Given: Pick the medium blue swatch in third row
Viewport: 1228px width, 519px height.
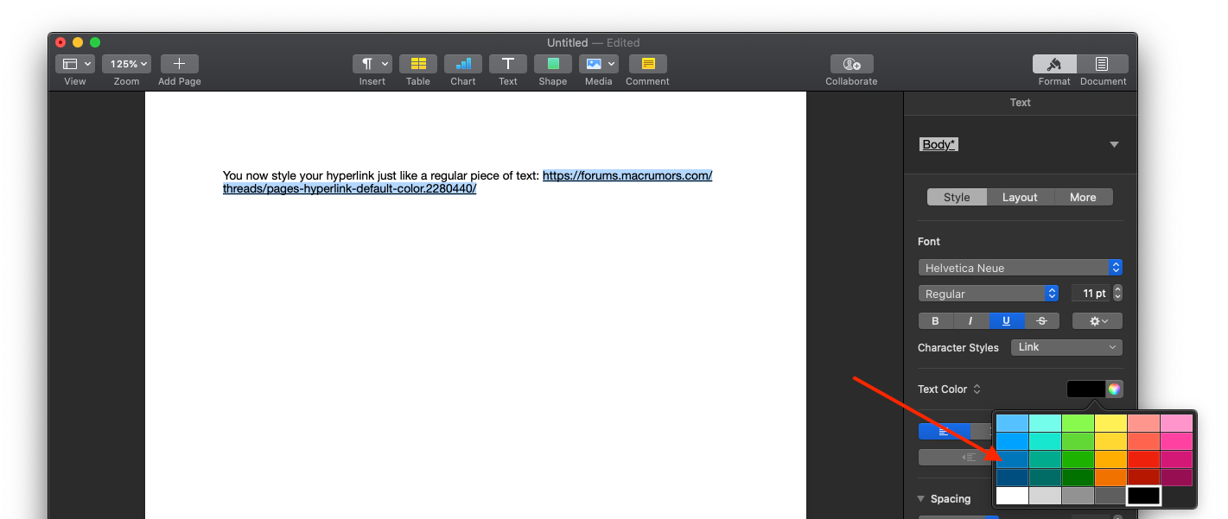Looking at the screenshot, I should pos(1012,459).
